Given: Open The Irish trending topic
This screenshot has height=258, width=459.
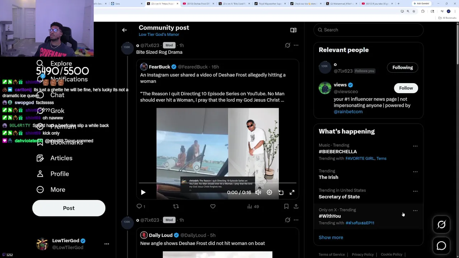Looking at the screenshot, I should click(328, 177).
